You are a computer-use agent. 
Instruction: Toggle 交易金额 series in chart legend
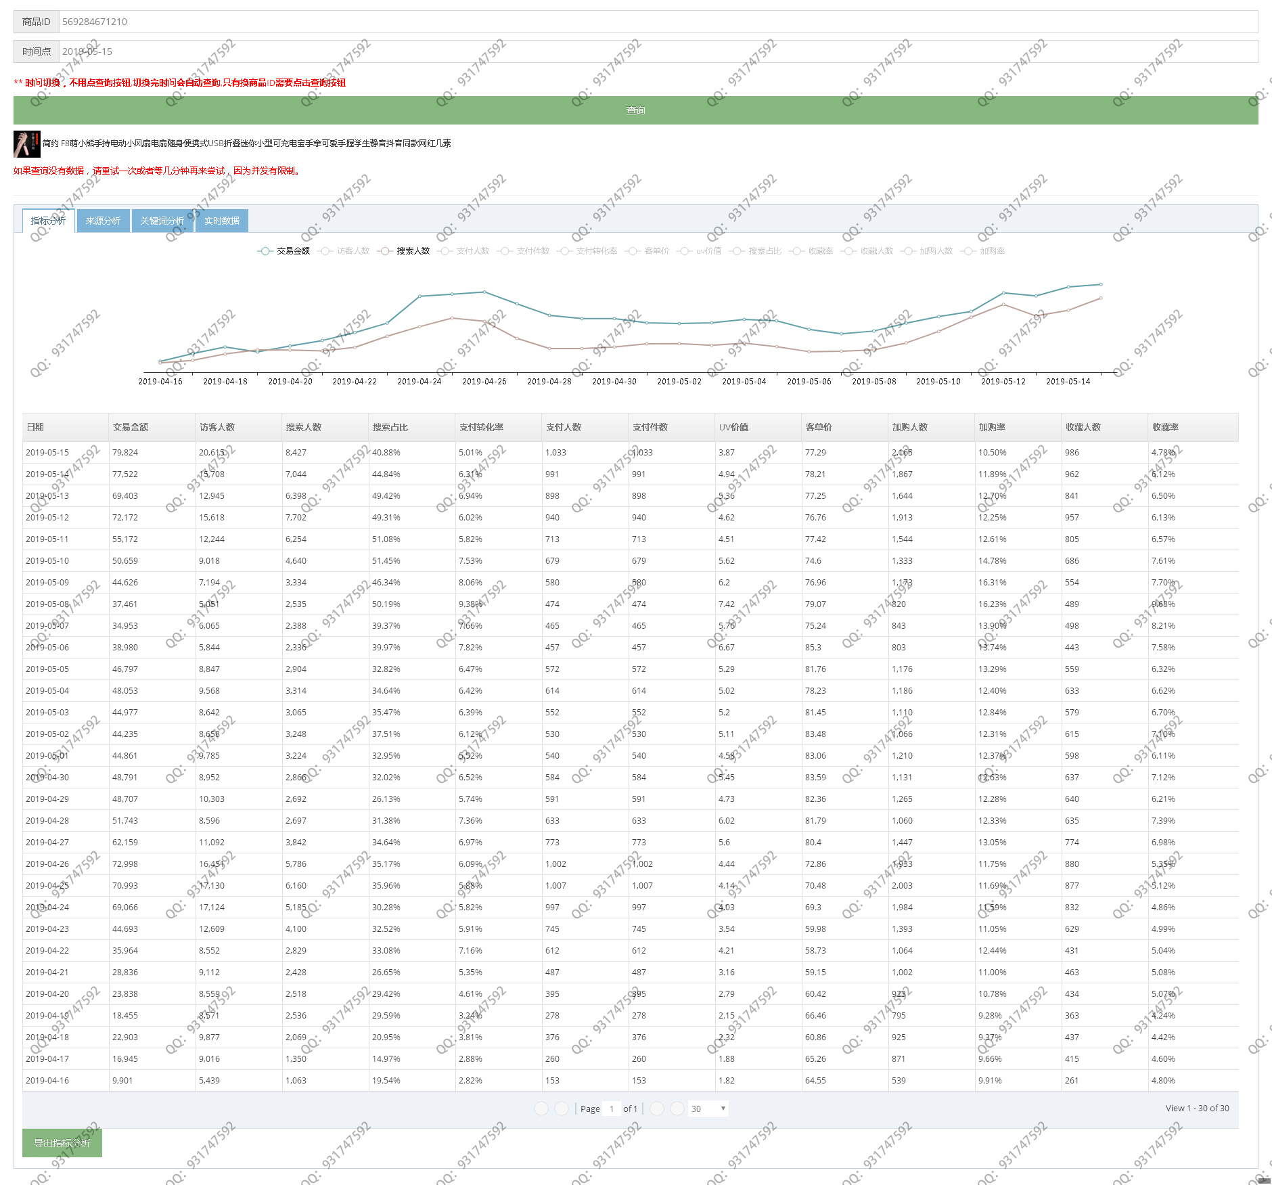pyautogui.click(x=283, y=251)
